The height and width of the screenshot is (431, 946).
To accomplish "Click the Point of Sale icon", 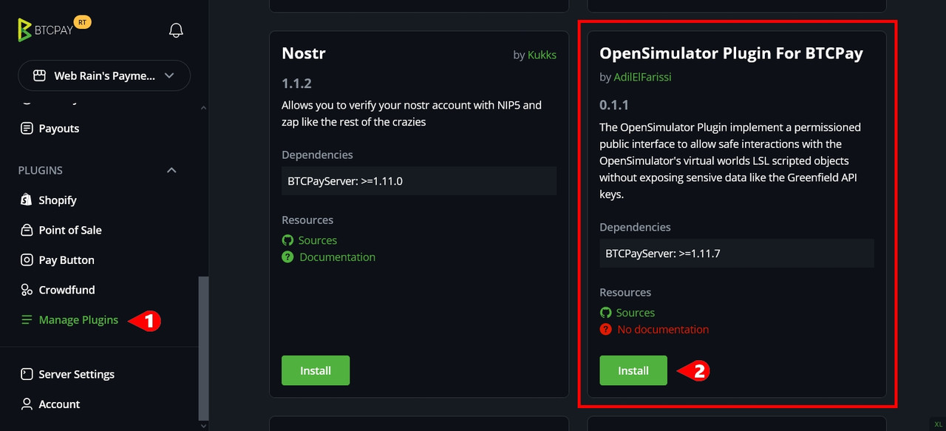I will 27,230.
